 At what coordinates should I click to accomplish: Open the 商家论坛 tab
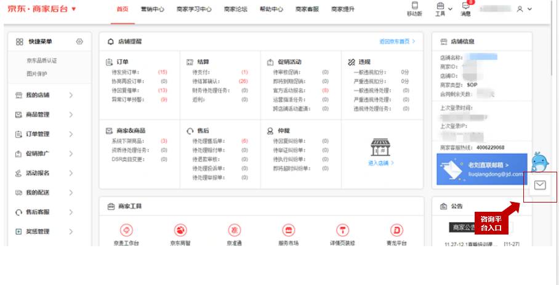[x=236, y=10]
